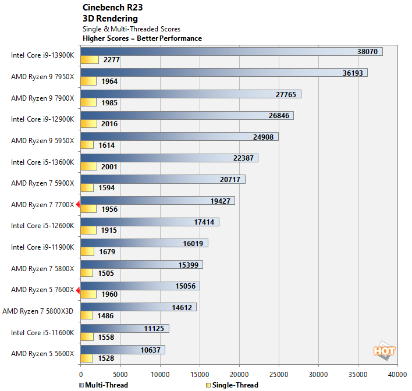412x391 pixels.
Task: Select the AMD Ryzen 7 5800X3D label
Action: pos(38,311)
